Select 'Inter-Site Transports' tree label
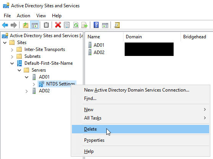Image resolution: width=213 pixels, height=159 pixels. coord(45,49)
